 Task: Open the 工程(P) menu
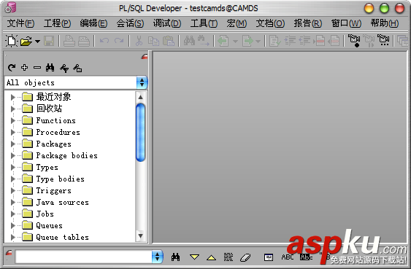point(57,23)
